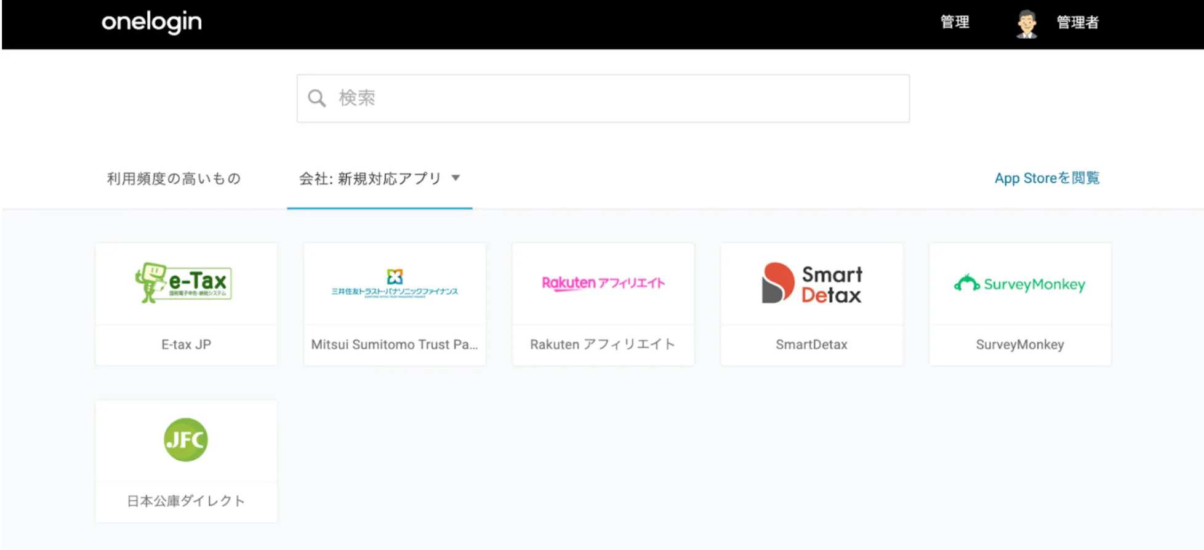Image resolution: width=1204 pixels, height=550 pixels.
Task: Click the 日本公庫ダイレクト label text
Action: pyautogui.click(x=186, y=501)
